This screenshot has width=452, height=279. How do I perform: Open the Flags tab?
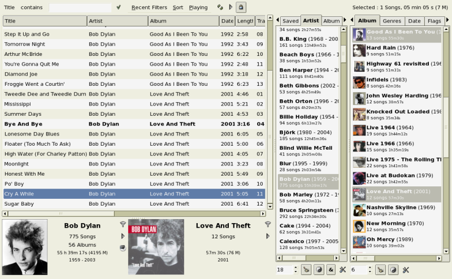coord(434,21)
